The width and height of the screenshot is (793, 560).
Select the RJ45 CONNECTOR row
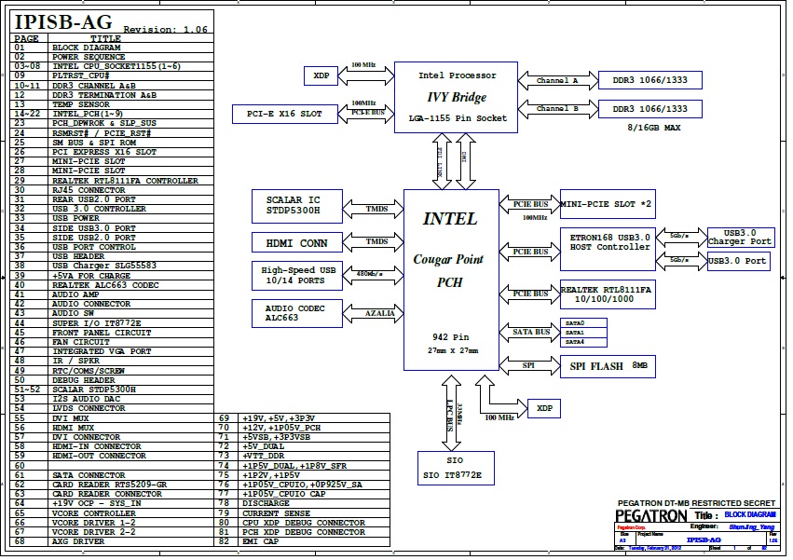pyautogui.click(x=112, y=190)
